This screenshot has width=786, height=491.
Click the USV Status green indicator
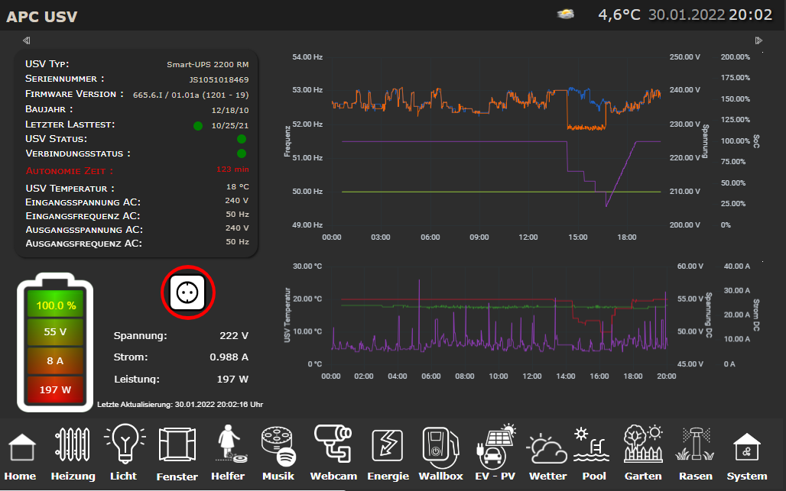[242, 139]
